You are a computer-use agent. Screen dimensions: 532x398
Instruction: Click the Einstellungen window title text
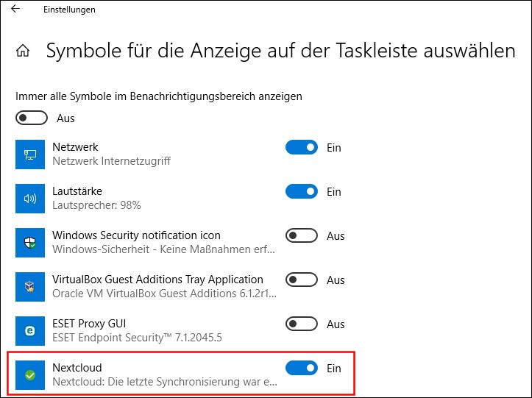pyautogui.click(x=69, y=10)
